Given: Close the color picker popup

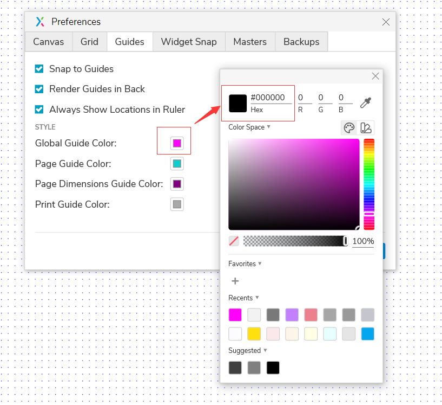Looking at the screenshot, I should click(x=375, y=76).
